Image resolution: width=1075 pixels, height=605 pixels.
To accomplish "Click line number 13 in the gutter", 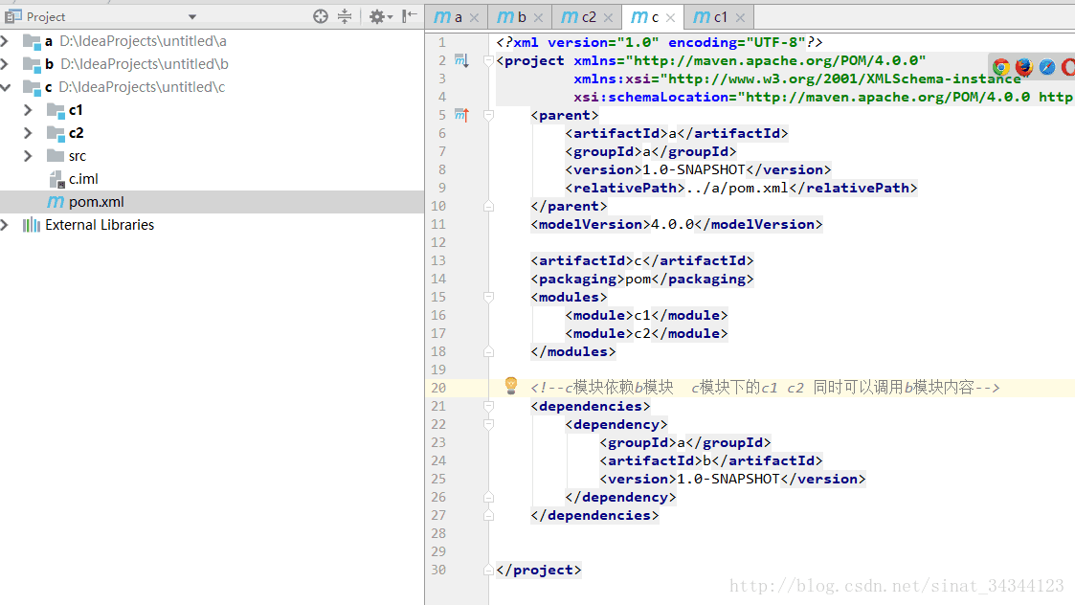I will click(438, 260).
